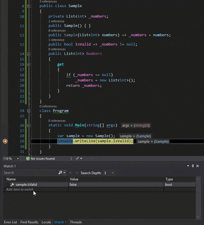The height and width of the screenshot is (225, 204).
Task: Click the Numbers property name on line 14
Action: [x=94, y=53]
